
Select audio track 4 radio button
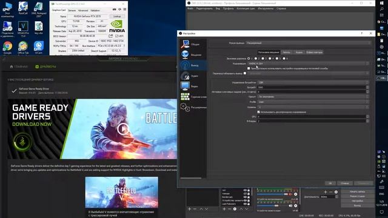[270, 59]
